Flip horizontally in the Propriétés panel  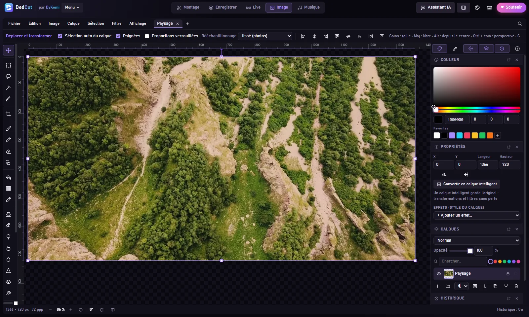(x=444, y=174)
